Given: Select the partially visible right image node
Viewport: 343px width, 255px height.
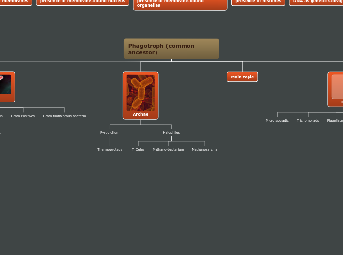Looking at the screenshot, I should point(336,89).
